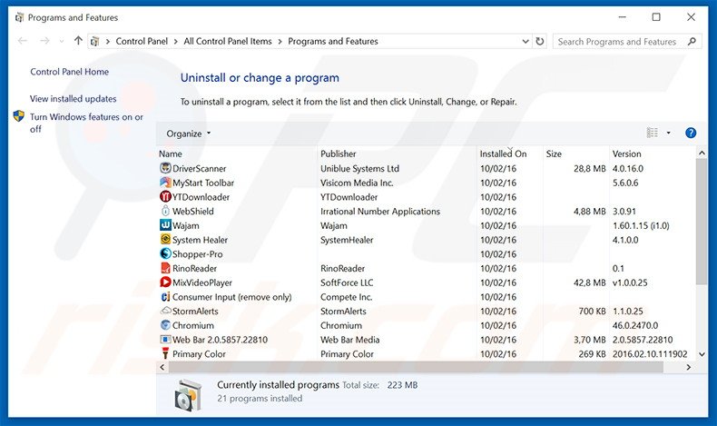Click the Chromium browser icon

coord(165,325)
